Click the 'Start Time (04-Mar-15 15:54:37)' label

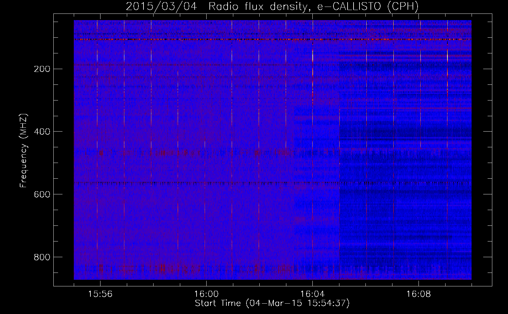click(272, 303)
